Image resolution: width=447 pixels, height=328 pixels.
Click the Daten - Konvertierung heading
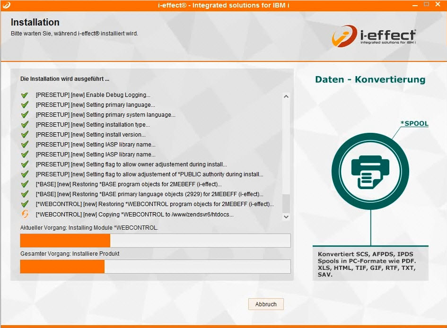(x=370, y=79)
